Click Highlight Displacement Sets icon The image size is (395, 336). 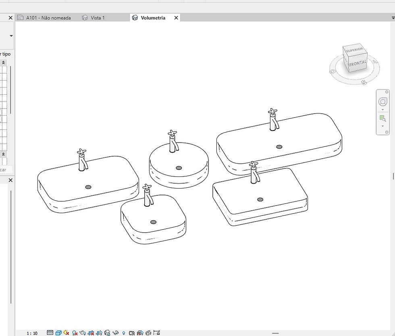[148, 333]
